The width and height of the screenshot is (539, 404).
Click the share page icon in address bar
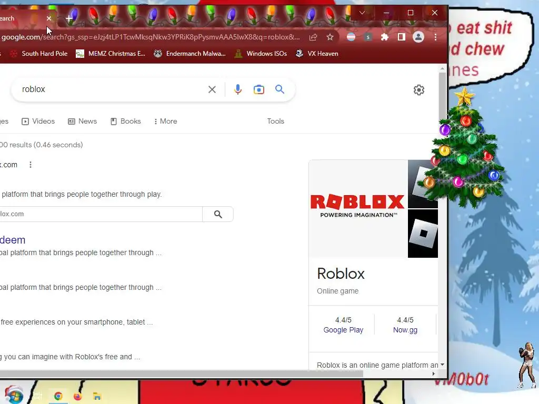click(313, 37)
